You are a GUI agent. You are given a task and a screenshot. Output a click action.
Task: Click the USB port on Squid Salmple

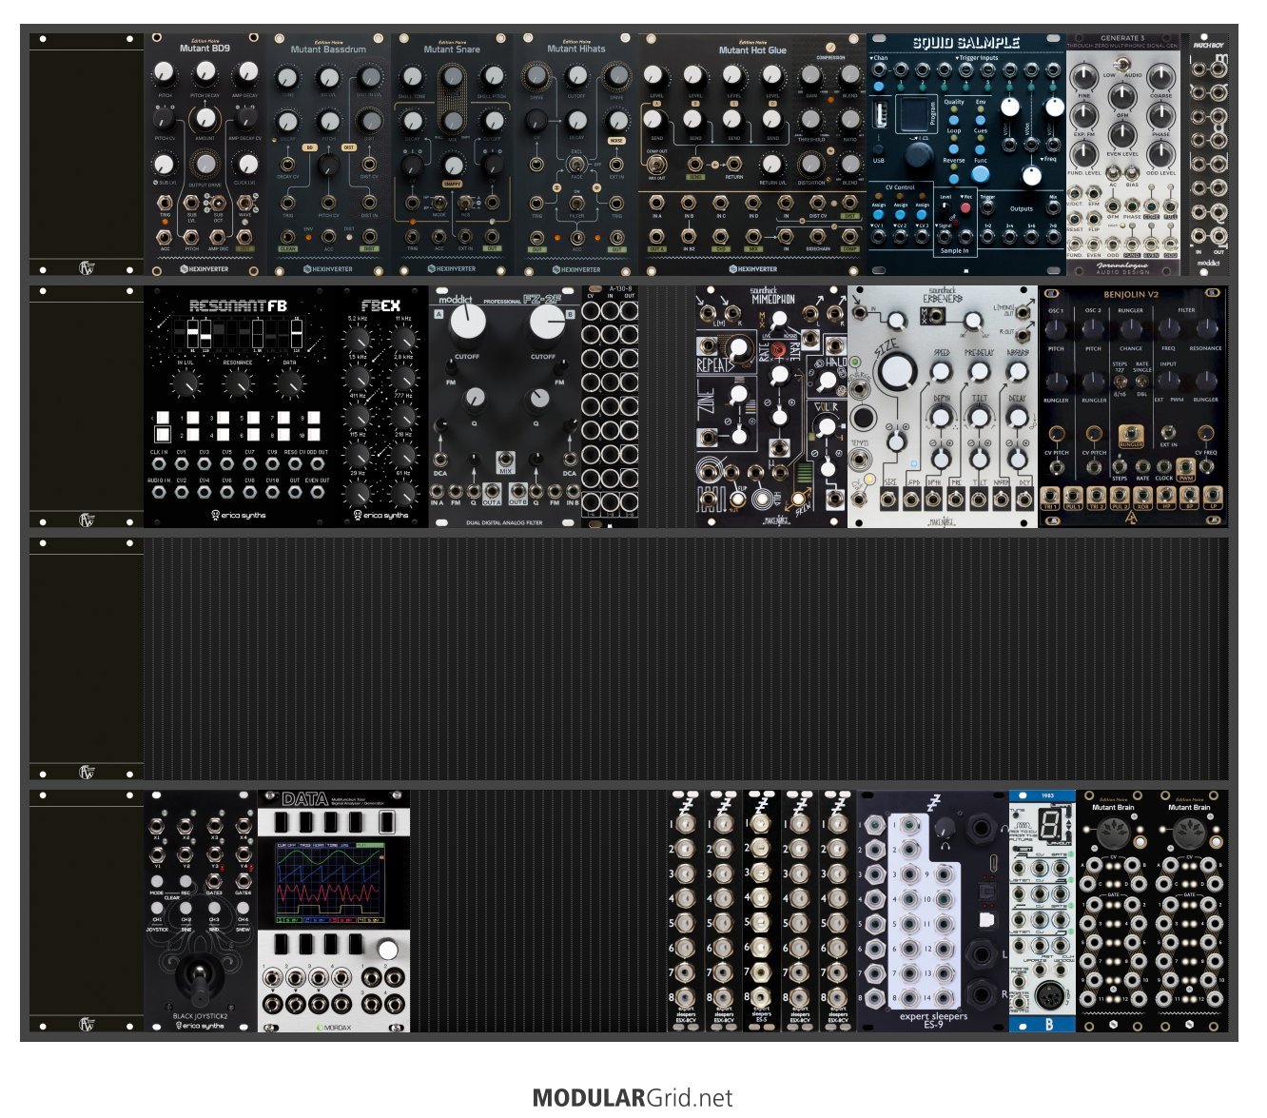click(x=880, y=116)
